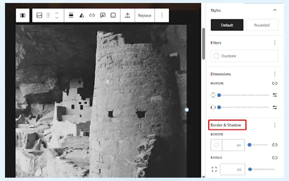Move block up with the arrow

pos(57,13)
